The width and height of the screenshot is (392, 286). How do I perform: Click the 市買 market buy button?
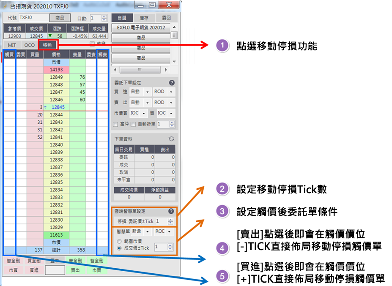(13, 270)
